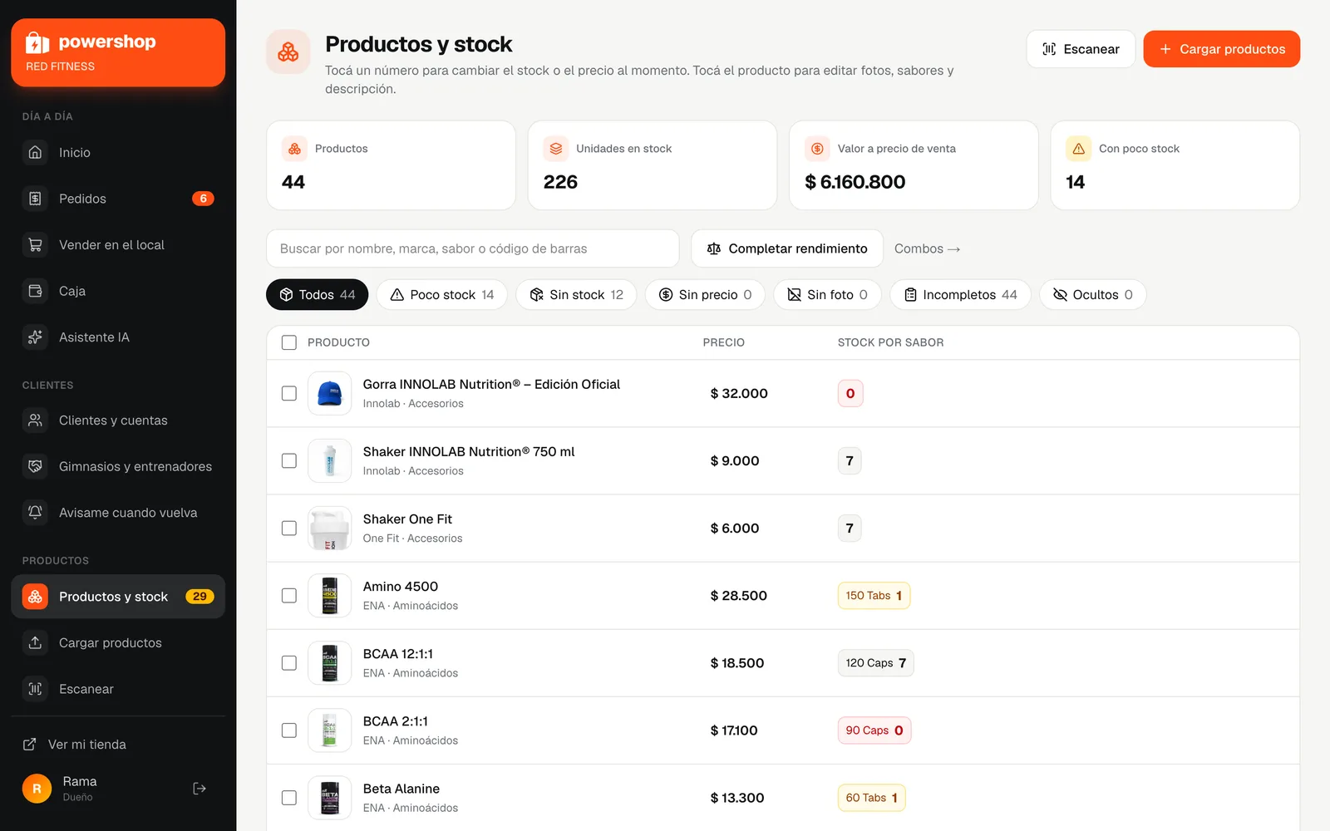Click the 150 Tabs stock chip for Amino 4500
Image resolution: width=1330 pixels, height=831 pixels.
874,595
